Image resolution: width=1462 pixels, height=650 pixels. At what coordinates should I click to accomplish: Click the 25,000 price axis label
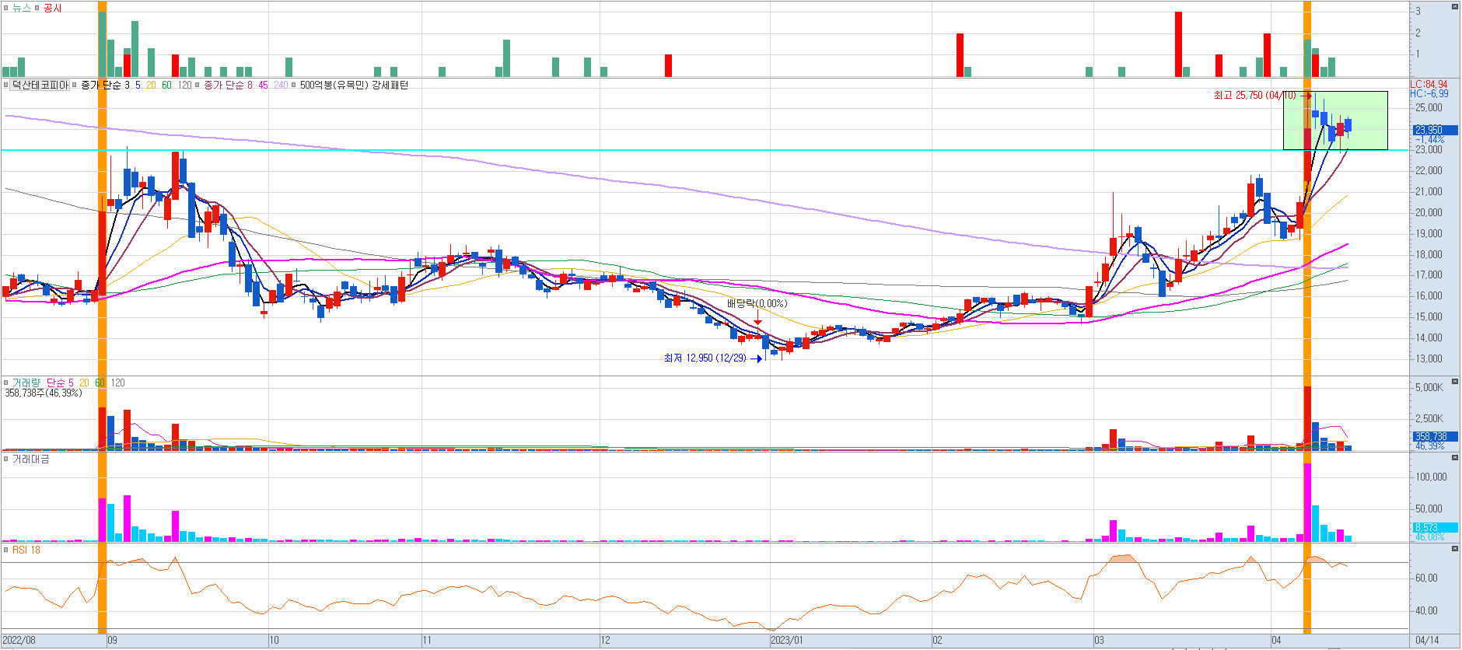click(1429, 108)
